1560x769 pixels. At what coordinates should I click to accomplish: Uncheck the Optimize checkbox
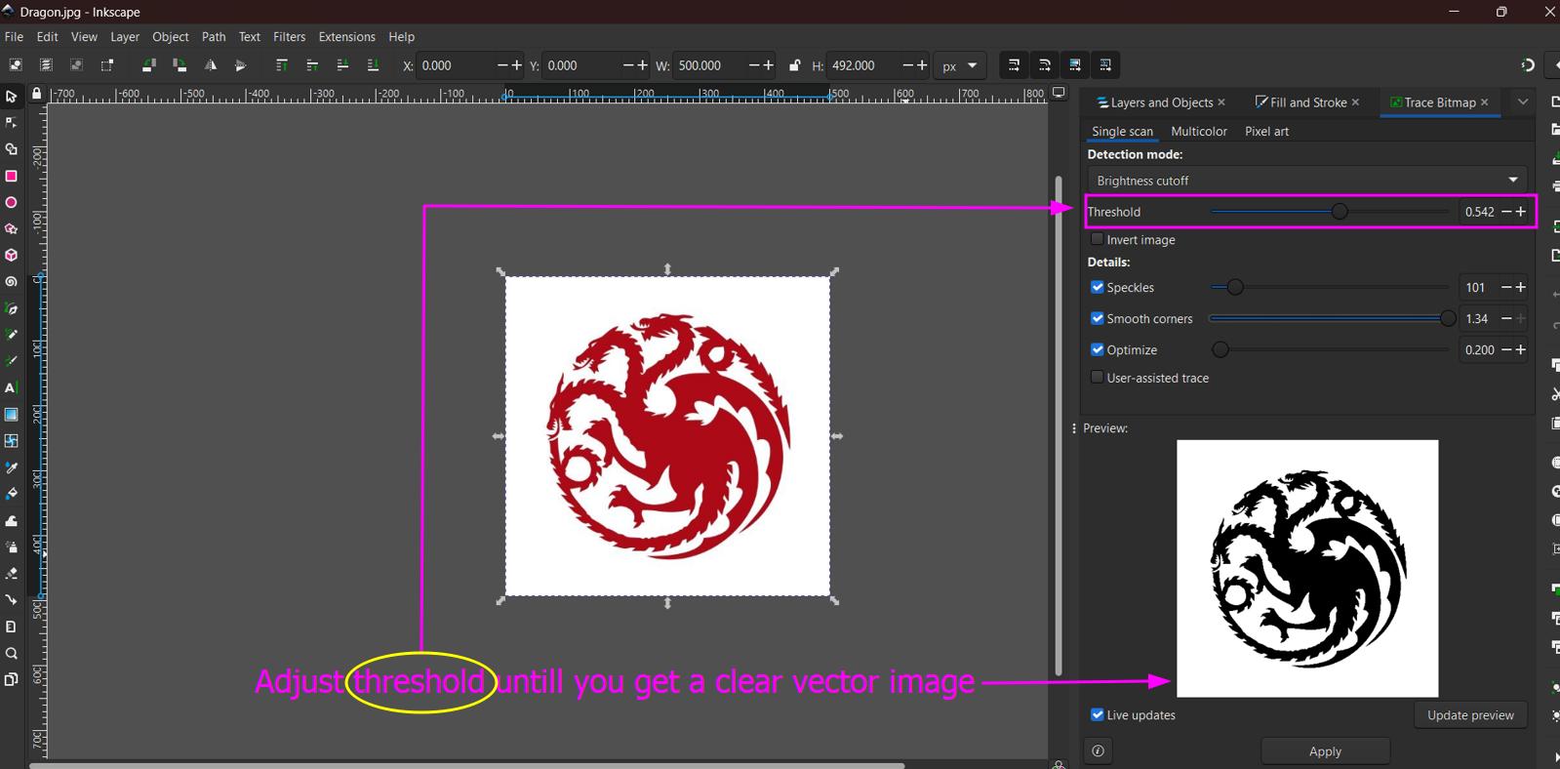(1097, 349)
